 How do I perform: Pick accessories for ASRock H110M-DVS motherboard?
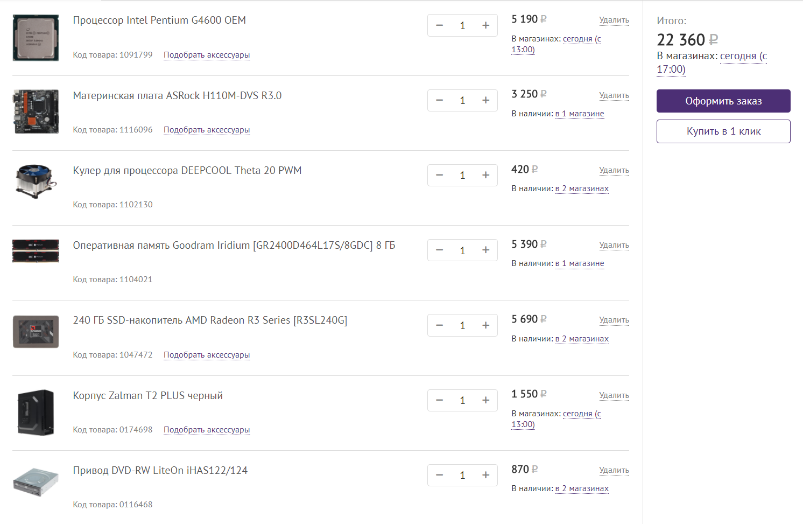click(207, 130)
